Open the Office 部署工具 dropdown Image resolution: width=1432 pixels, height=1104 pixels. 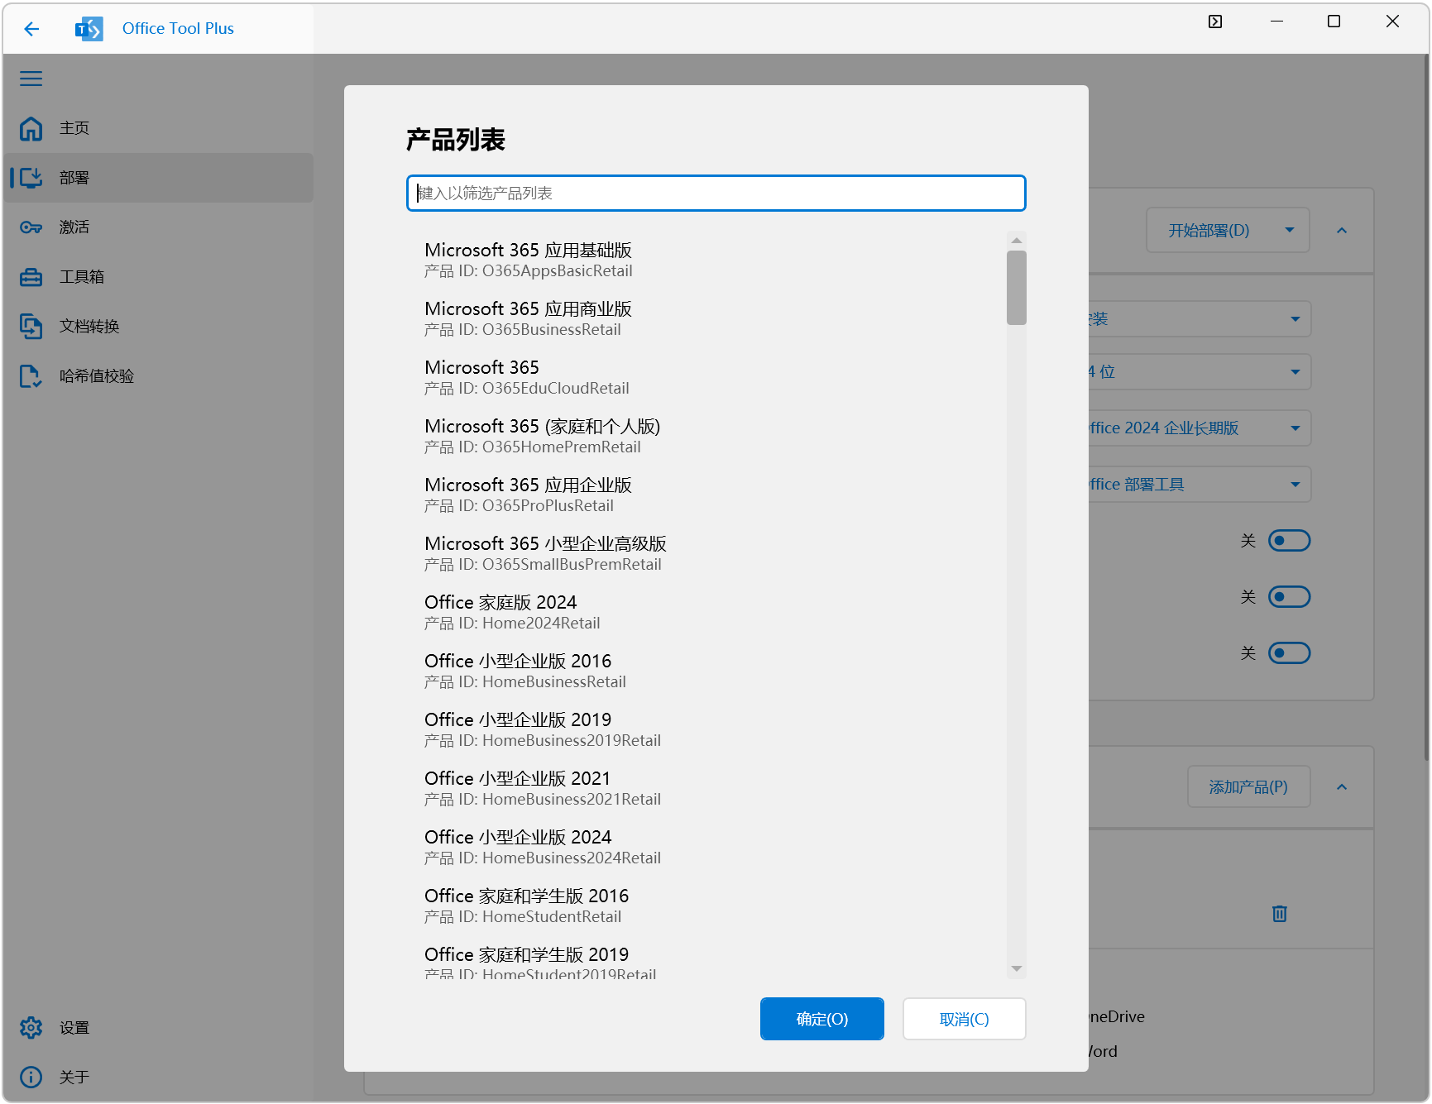[x=1200, y=485]
